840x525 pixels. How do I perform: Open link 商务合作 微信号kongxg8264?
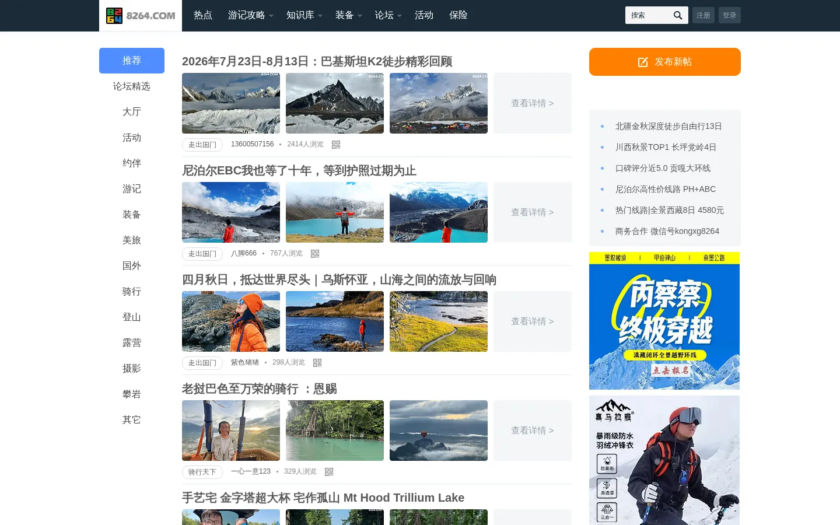(667, 231)
